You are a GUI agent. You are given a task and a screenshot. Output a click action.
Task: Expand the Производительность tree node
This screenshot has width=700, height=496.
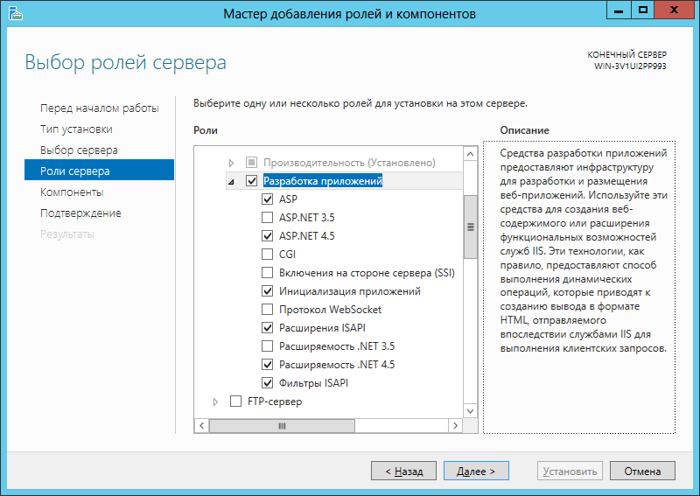point(231,163)
